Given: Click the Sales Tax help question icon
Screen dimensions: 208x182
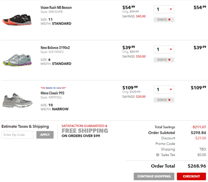Looking at the screenshot, I should [x=157, y=155].
